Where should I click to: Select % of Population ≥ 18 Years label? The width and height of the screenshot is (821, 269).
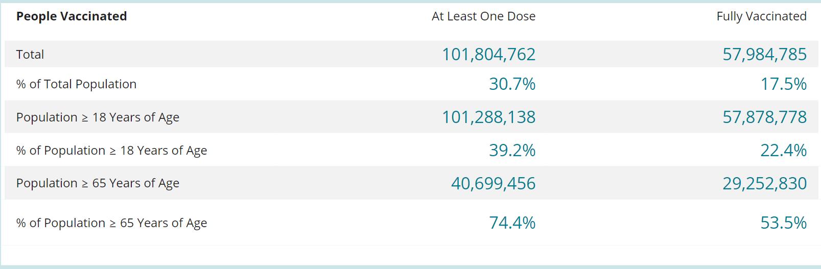point(111,151)
